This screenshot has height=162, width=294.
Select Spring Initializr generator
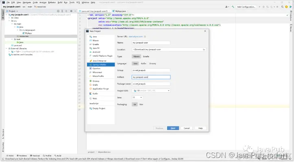[x=101, y=65]
